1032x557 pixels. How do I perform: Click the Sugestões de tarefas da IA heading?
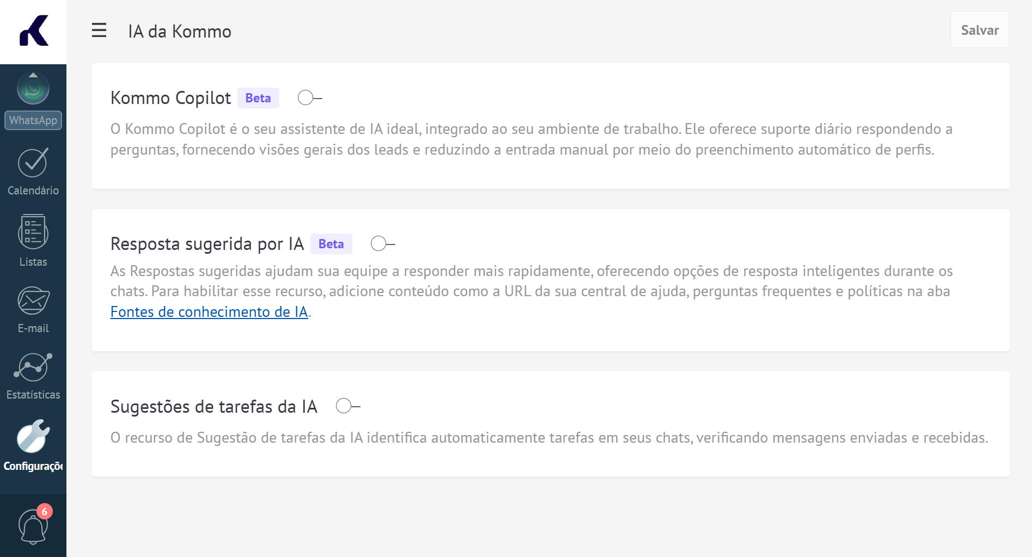point(213,407)
